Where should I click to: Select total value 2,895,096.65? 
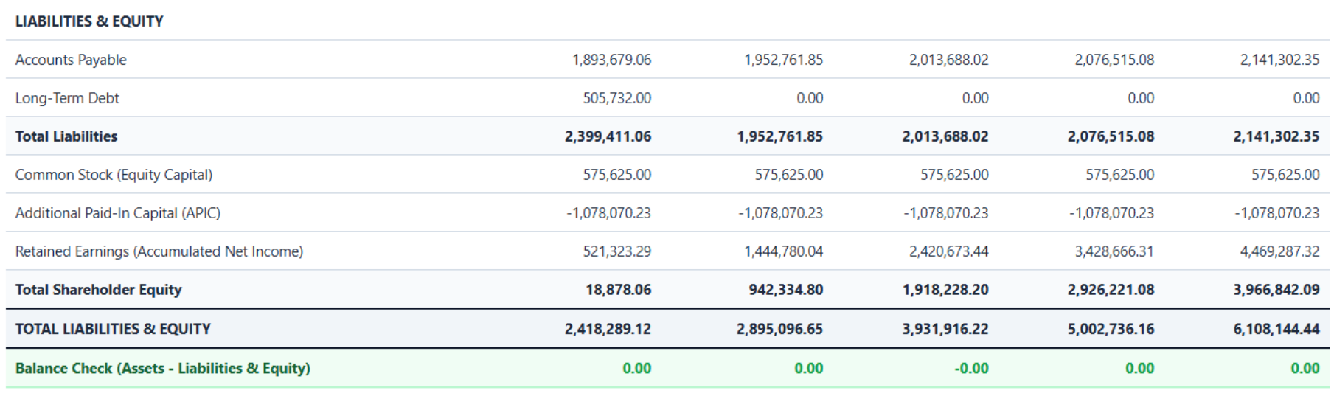tap(779, 329)
